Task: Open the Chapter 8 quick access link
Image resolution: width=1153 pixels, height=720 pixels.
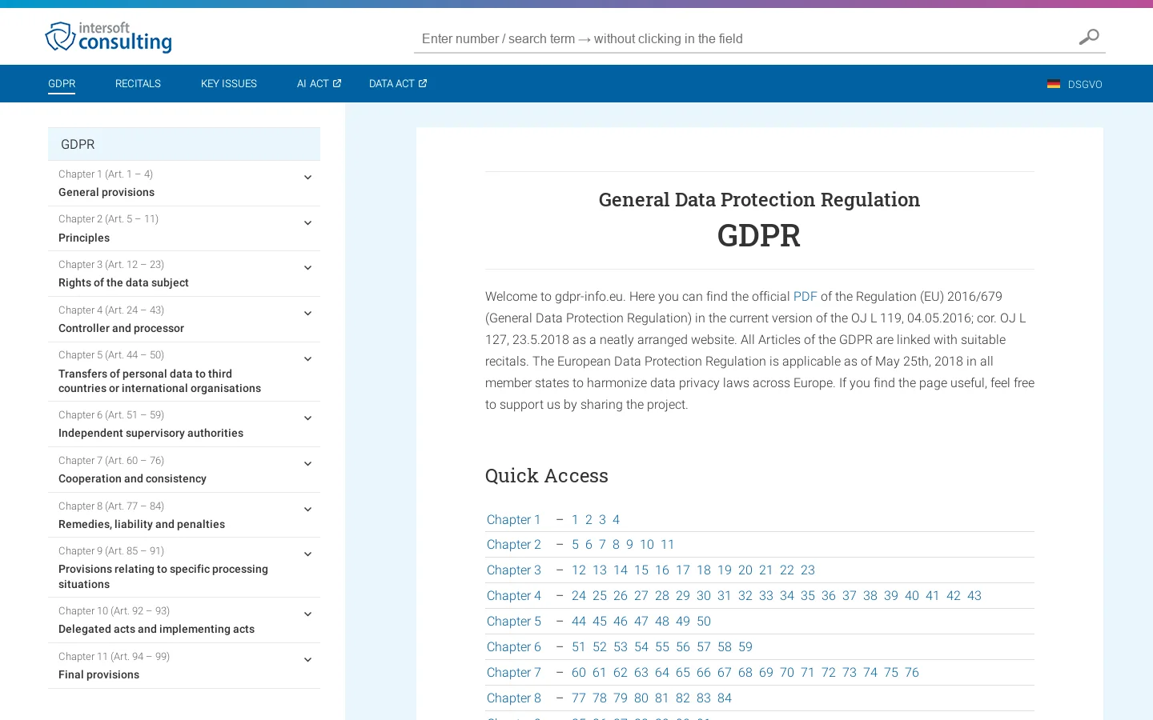Action: [x=514, y=698]
